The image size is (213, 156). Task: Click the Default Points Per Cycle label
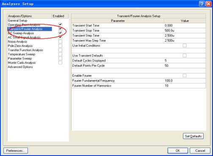89,66
